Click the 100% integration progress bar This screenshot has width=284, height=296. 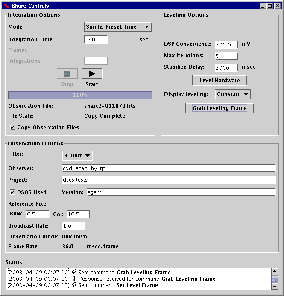80,95
